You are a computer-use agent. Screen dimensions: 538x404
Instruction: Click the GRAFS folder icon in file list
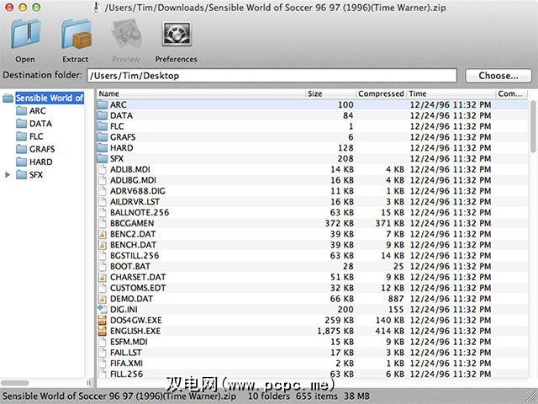103,137
